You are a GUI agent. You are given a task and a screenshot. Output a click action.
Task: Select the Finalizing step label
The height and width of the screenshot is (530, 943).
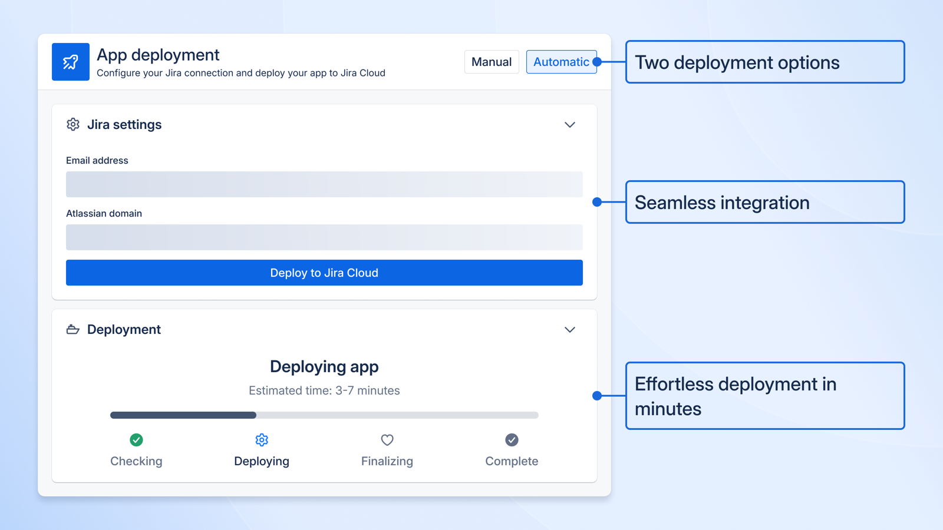click(387, 461)
